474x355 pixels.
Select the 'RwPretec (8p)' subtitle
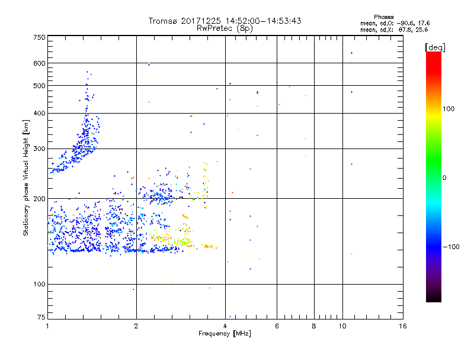pyautogui.click(x=225, y=28)
